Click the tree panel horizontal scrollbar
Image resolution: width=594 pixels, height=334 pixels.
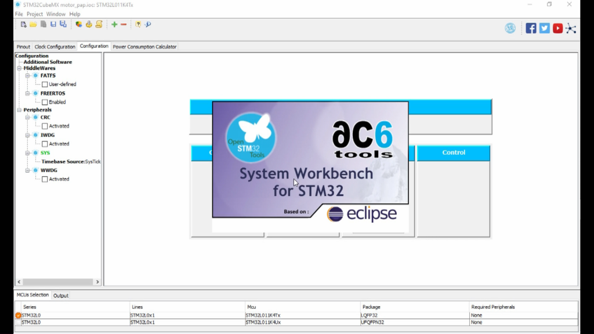coord(57,282)
